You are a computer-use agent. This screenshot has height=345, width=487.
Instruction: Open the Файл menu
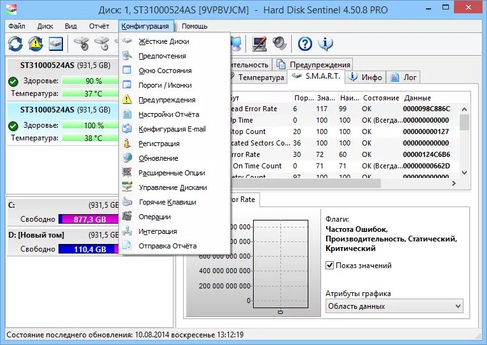17,26
